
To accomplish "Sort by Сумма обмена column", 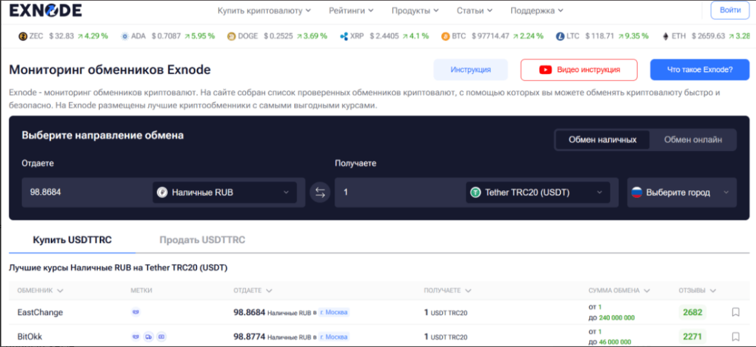I will point(619,290).
